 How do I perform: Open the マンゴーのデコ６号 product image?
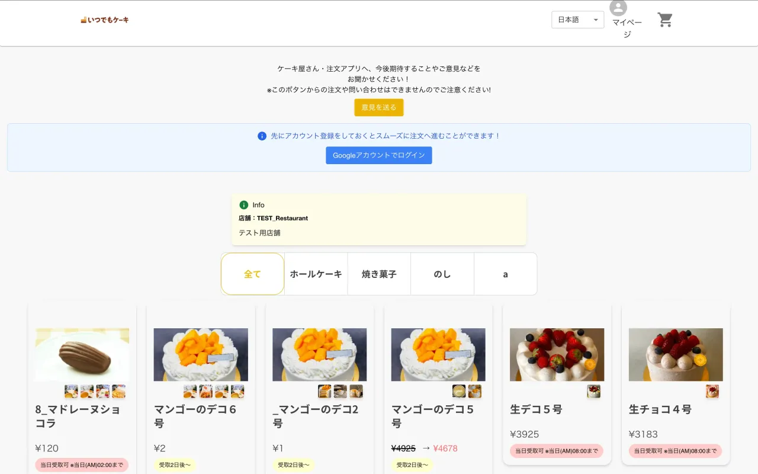pos(201,354)
